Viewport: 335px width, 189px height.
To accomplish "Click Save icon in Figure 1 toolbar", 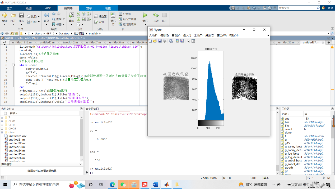I will coord(160,41).
